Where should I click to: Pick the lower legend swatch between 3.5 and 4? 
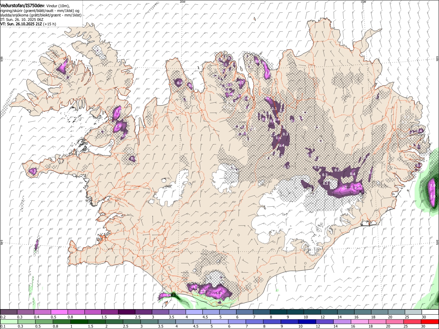pos(167,321)
